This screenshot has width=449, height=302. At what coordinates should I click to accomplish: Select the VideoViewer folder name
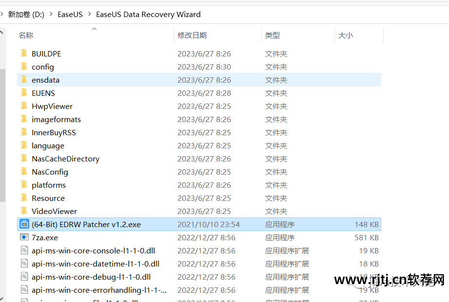55,212
